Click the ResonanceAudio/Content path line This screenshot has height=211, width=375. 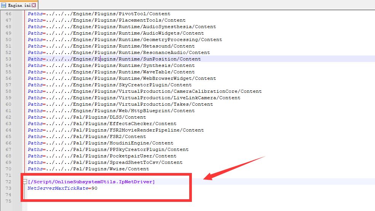[119, 52]
